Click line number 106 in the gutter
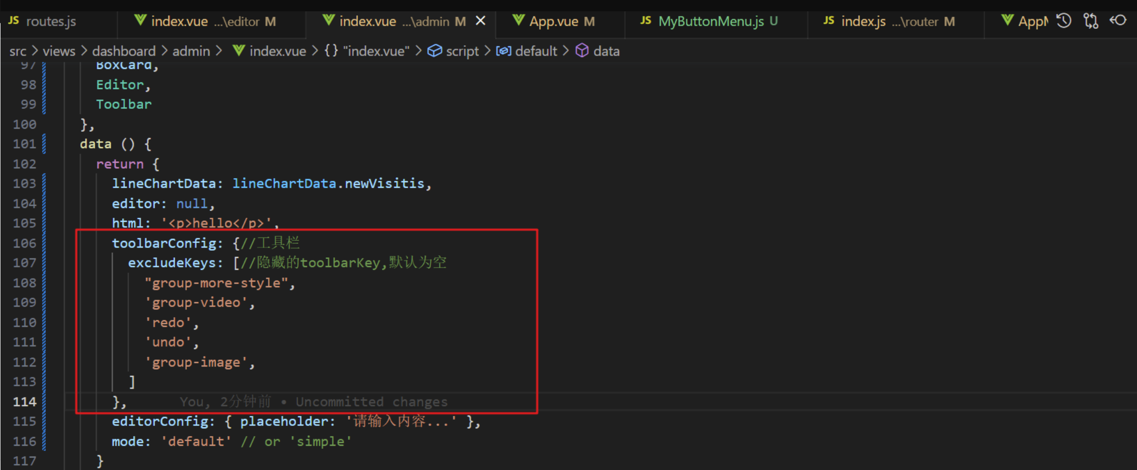This screenshot has width=1137, height=470. point(25,243)
